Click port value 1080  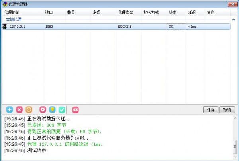(x=49, y=27)
